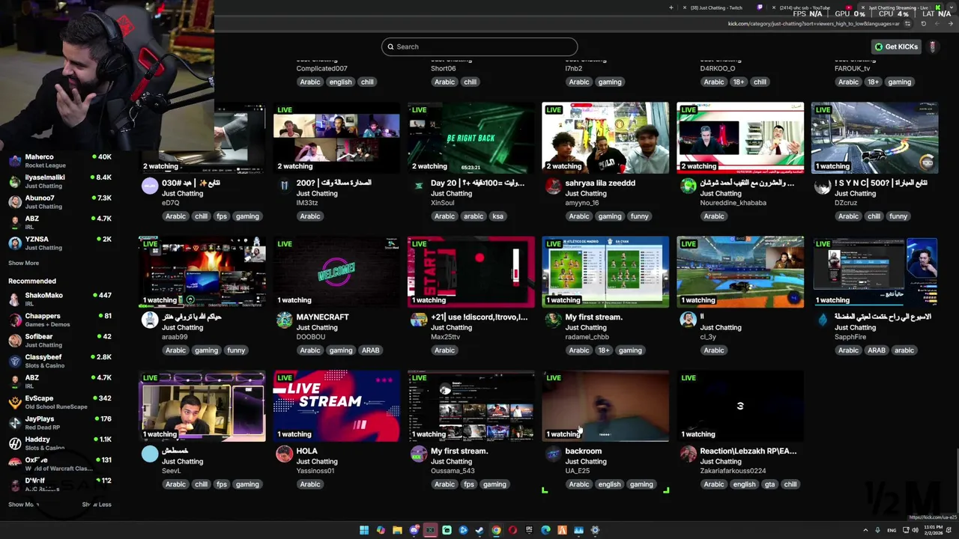This screenshot has width=959, height=539.
Task: Click the Chaappers avatar in Recommended
Action: [x=14, y=320]
